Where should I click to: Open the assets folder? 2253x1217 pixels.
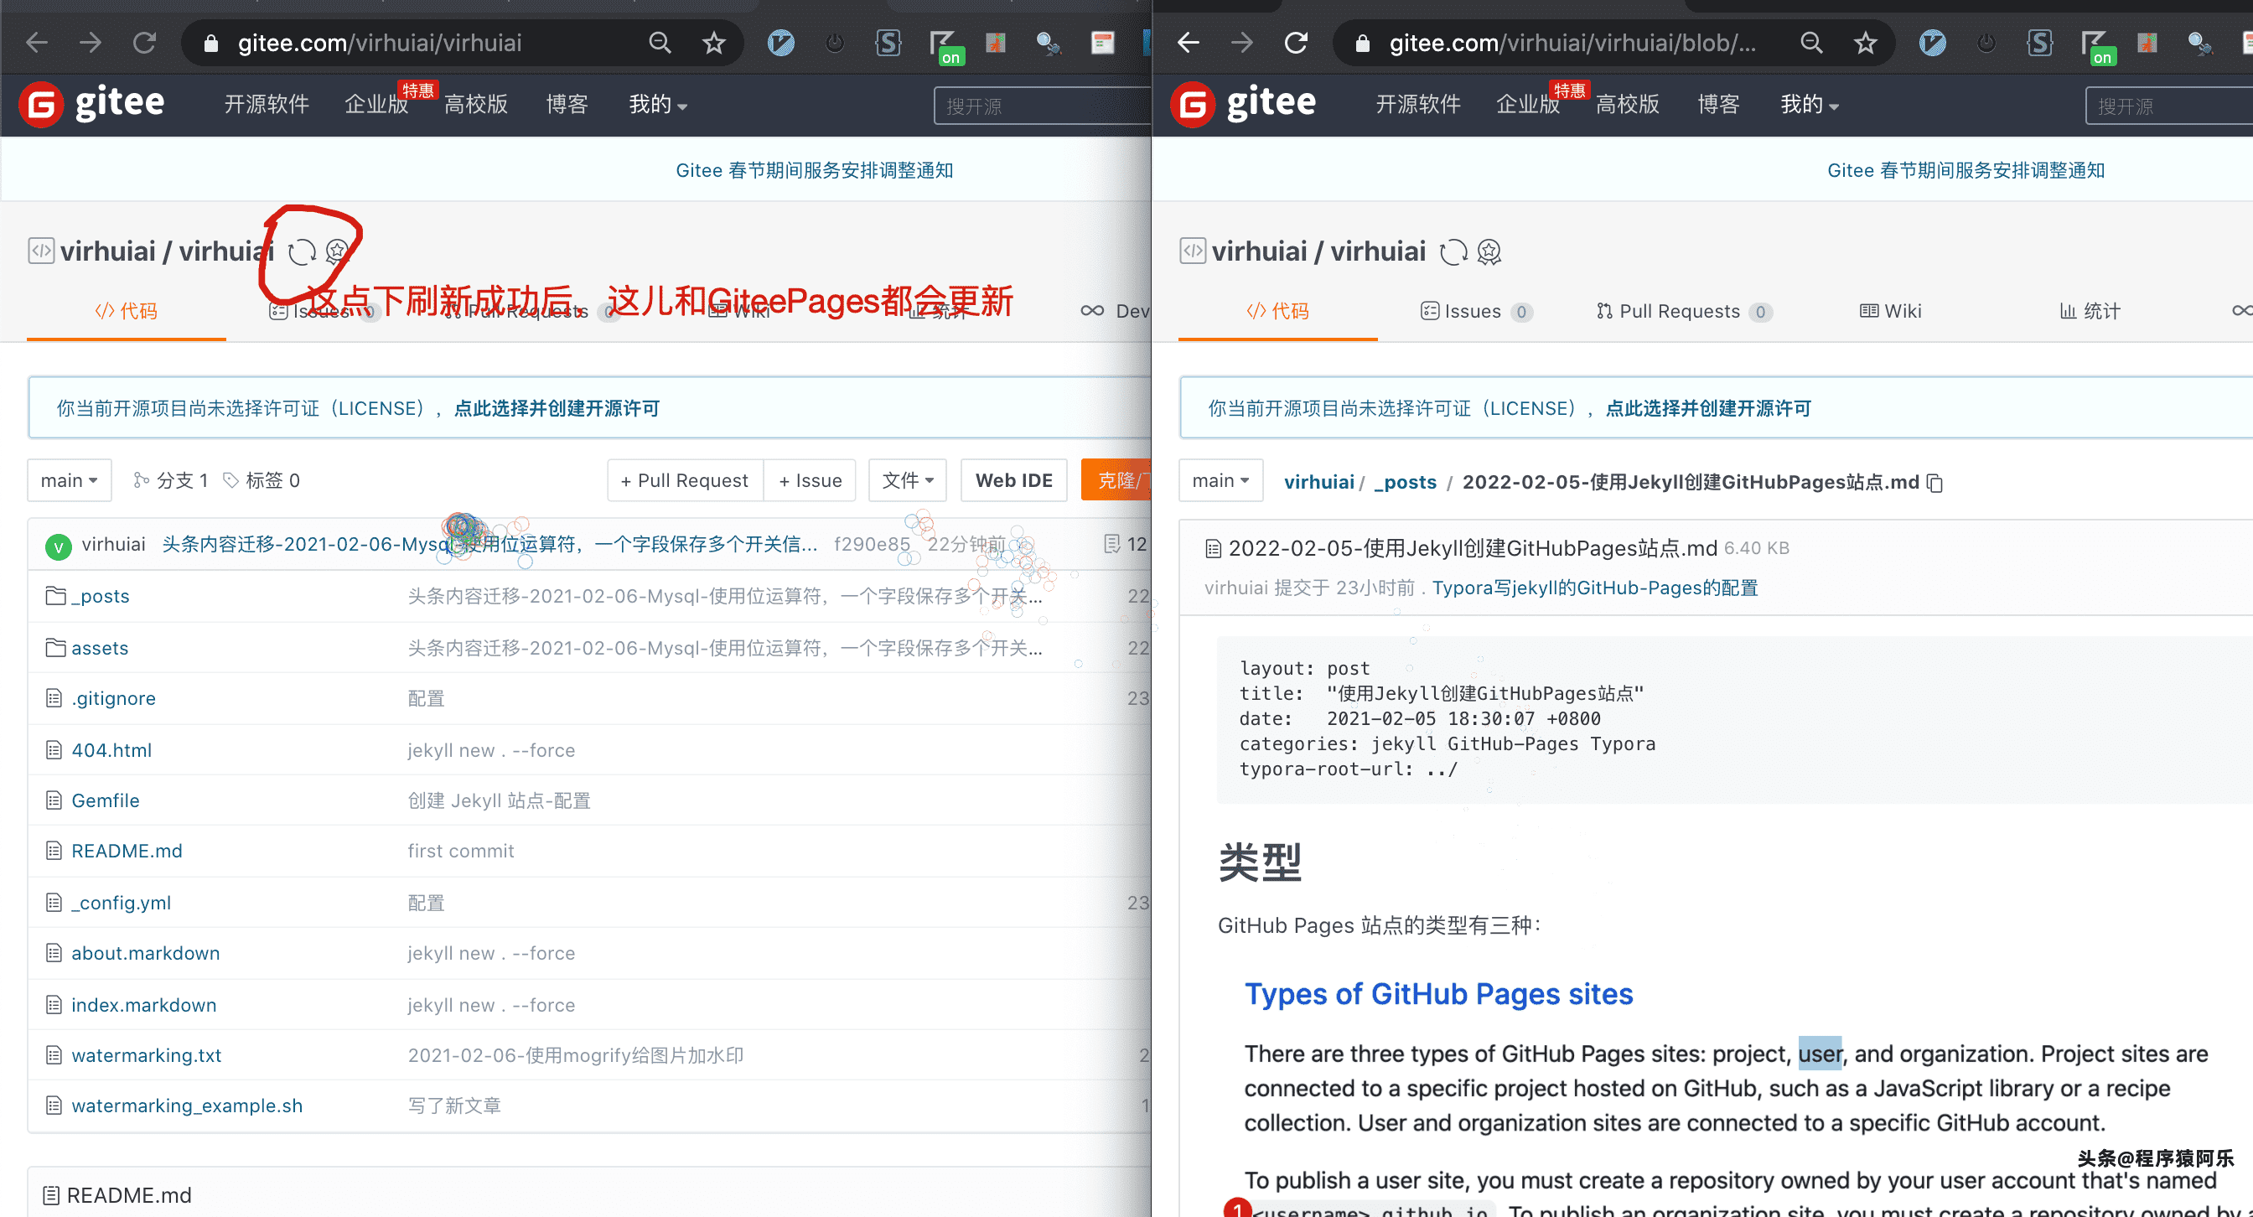[100, 648]
